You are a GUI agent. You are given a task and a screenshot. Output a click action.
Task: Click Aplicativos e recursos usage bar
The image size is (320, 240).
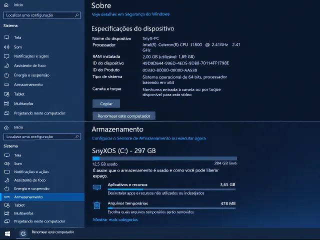click(x=171, y=189)
